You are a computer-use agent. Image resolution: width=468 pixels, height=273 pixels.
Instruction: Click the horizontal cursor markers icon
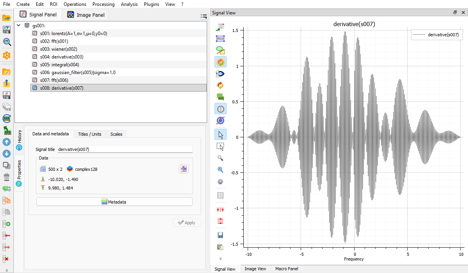[x=220, y=221]
